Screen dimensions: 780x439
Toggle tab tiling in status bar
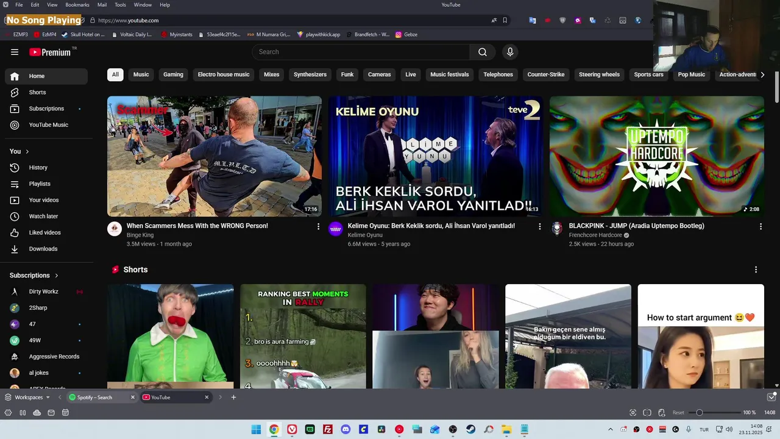tap(647, 413)
